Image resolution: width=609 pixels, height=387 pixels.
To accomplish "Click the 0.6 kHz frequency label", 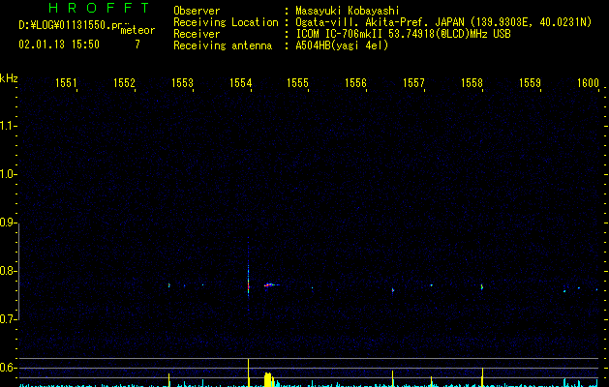I will coord(8,368).
